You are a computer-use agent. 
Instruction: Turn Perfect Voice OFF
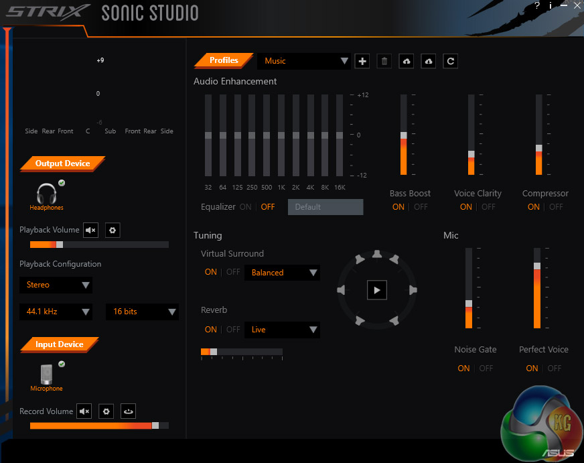pos(555,368)
